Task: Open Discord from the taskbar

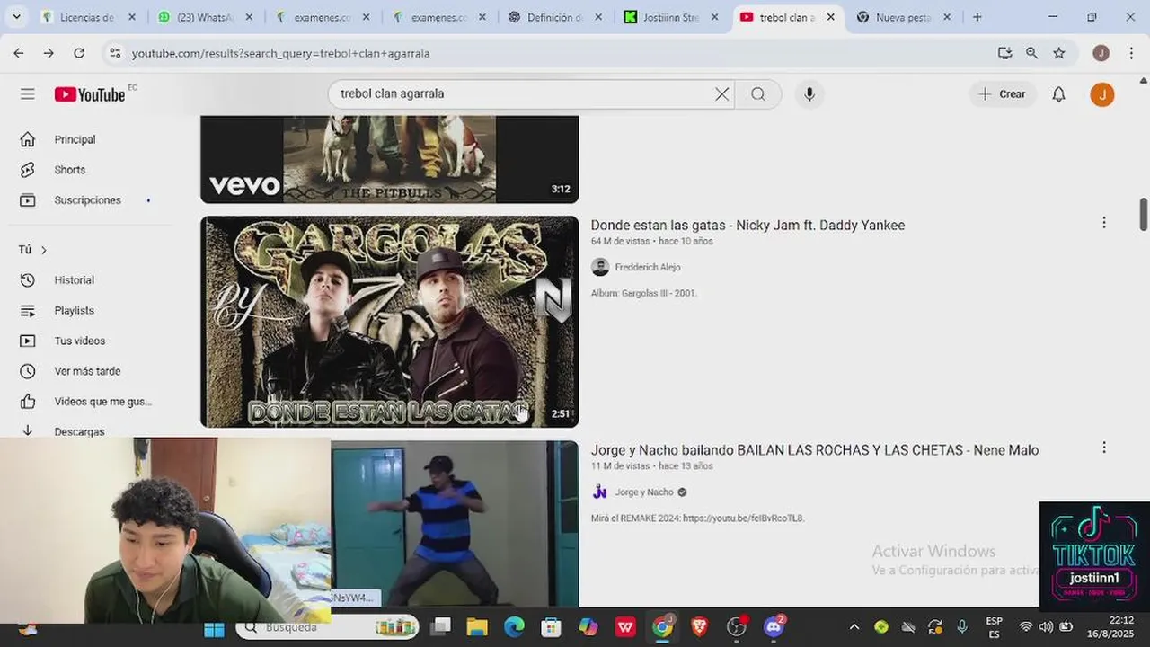Action: [774, 627]
